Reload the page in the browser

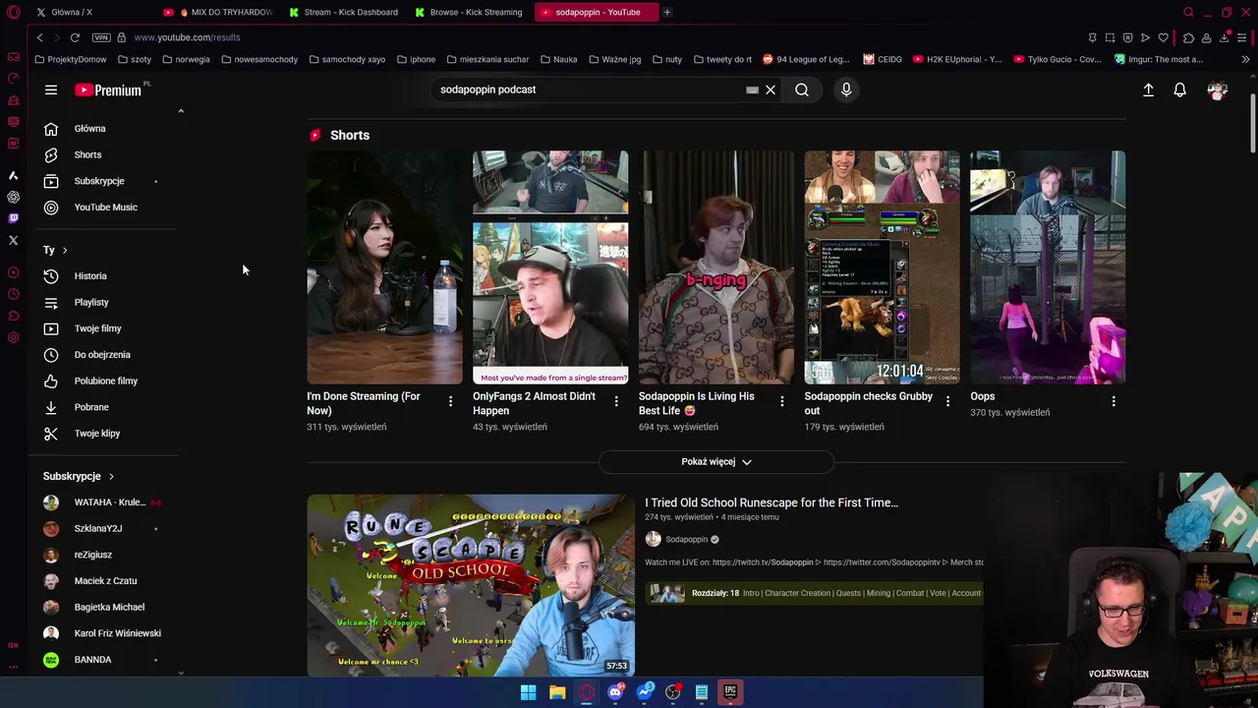click(75, 37)
